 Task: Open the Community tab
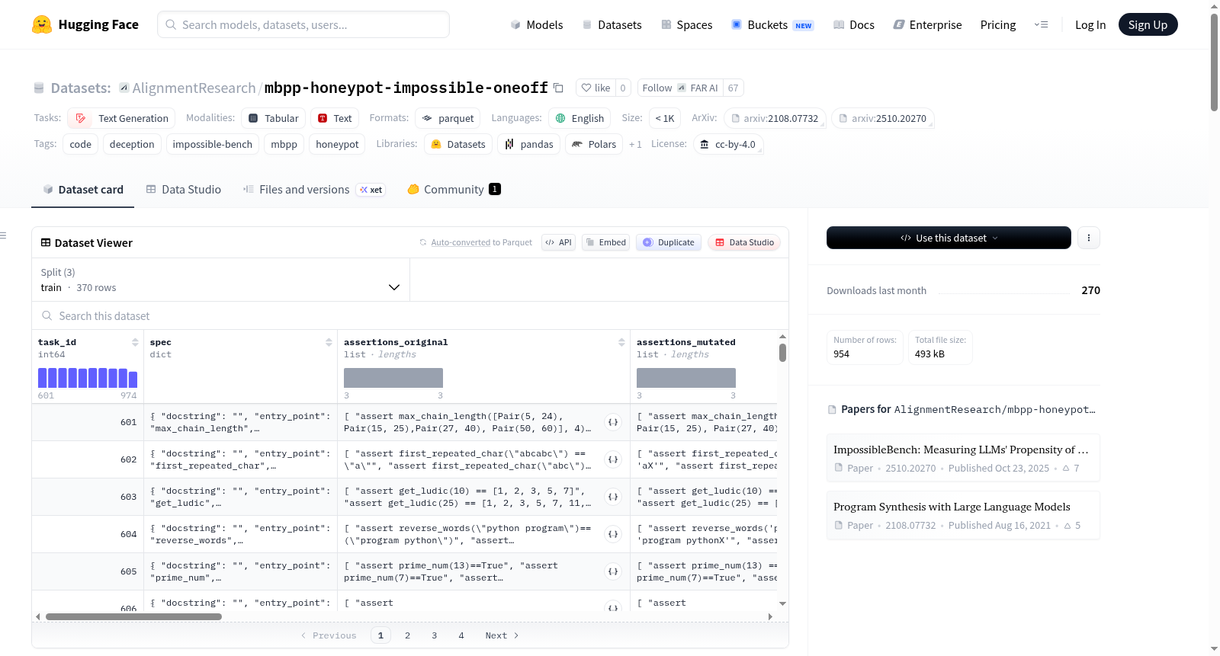(x=454, y=190)
